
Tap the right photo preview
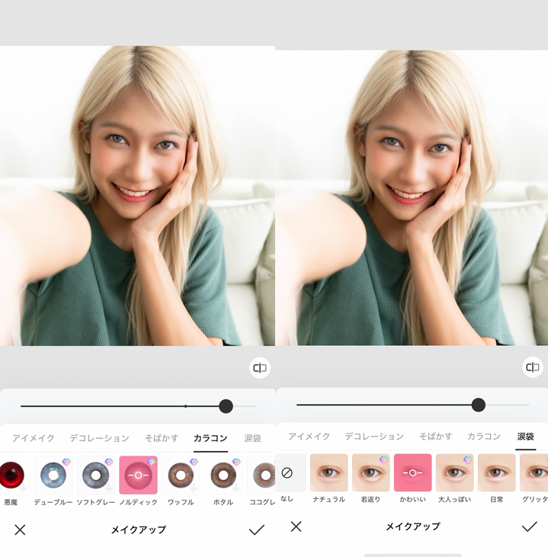click(x=412, y=197)
